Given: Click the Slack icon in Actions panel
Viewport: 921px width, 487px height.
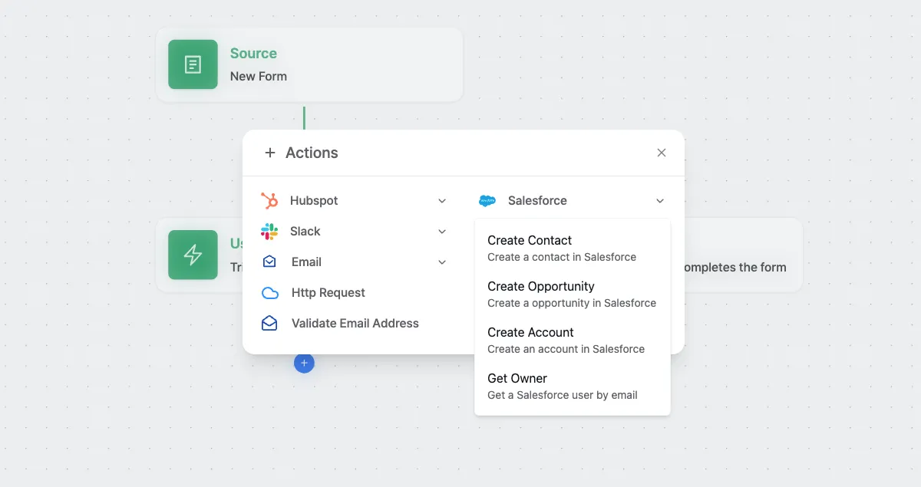Looking at the screenshot, I should [269, 231].
